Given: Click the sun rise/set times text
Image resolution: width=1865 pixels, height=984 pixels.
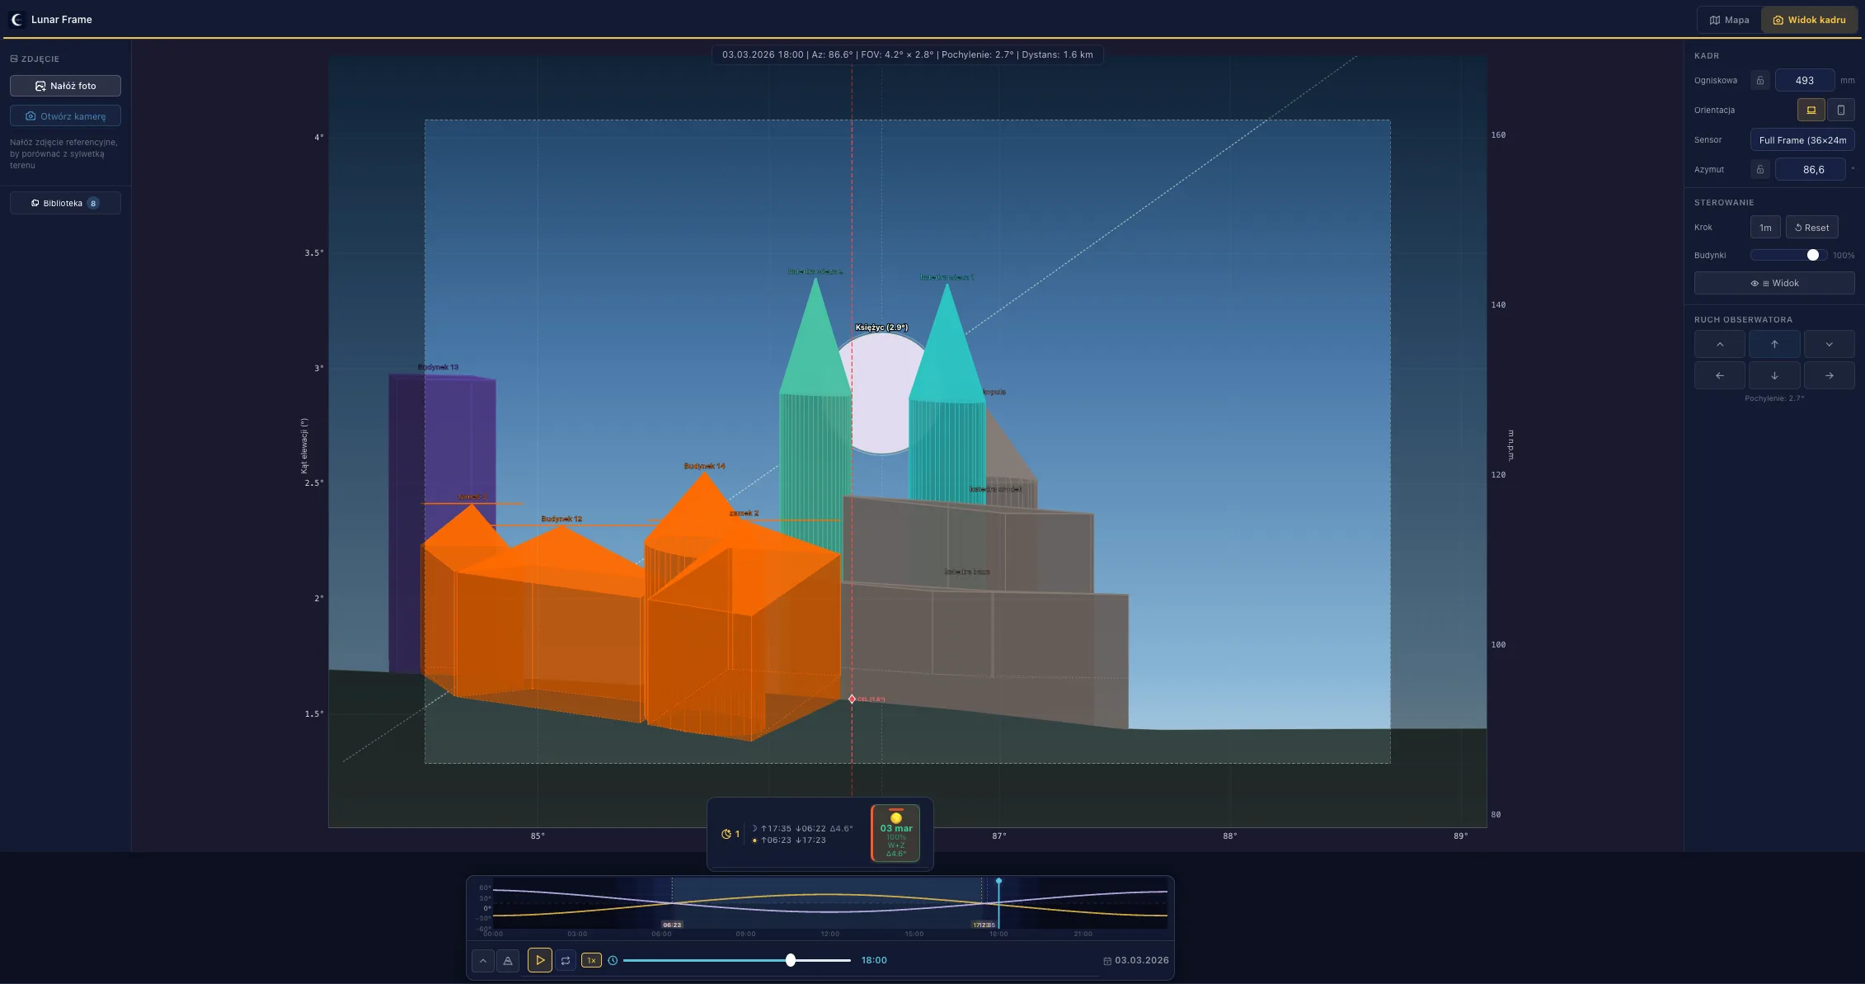Looking at the screenshot, I should coord(788,840).
